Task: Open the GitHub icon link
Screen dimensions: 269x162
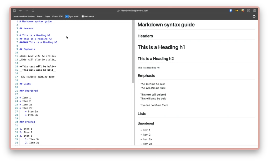Action: point(254,16)
